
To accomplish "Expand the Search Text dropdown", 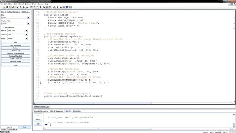I will (x=26, y=34).
